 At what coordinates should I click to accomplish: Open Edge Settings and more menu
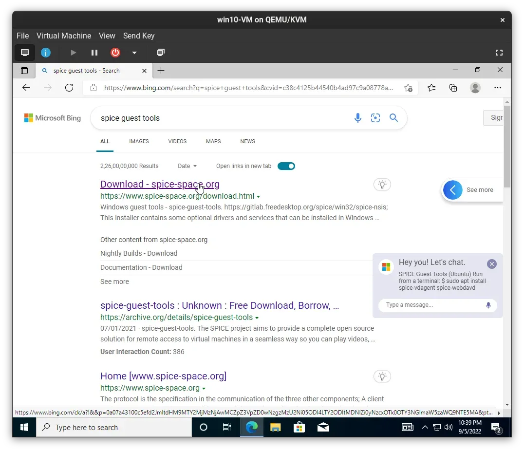(x=498, y=88)
